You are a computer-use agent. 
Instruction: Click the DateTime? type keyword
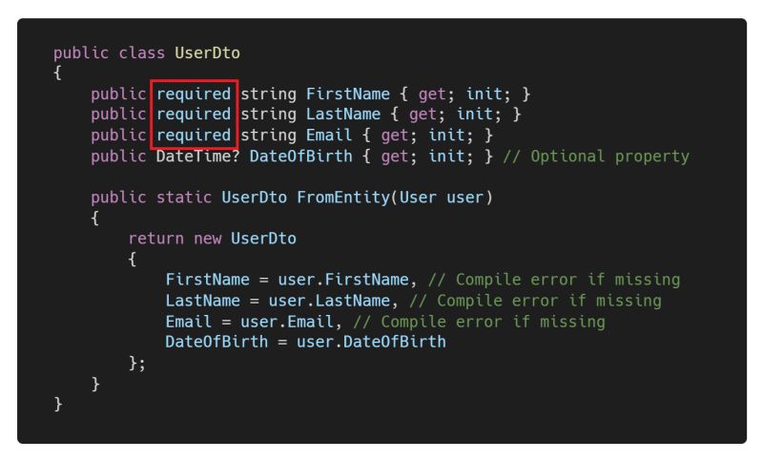198,157
